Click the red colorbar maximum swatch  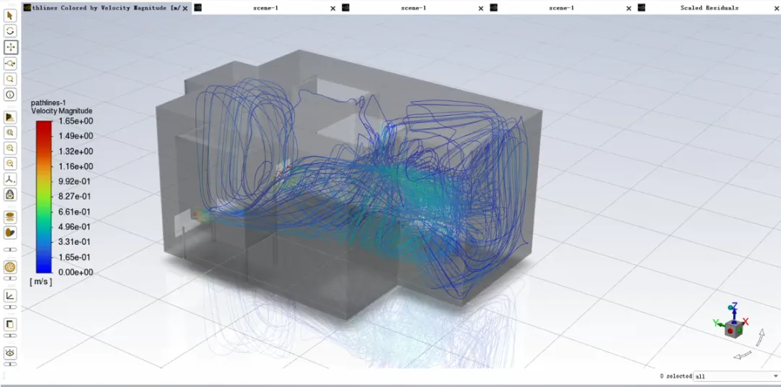43,126
